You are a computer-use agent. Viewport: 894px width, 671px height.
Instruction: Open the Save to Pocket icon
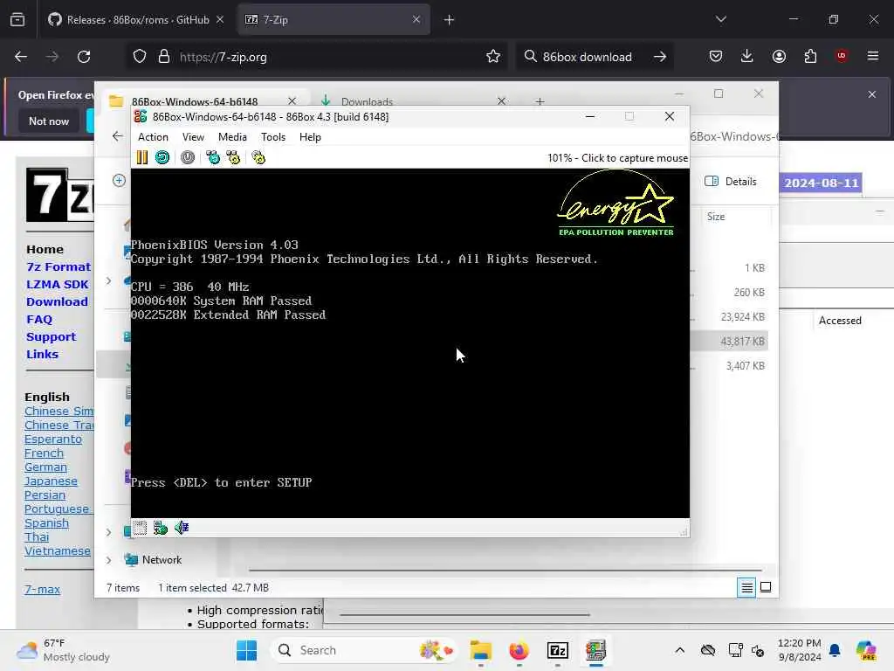(x=716, y=56)
